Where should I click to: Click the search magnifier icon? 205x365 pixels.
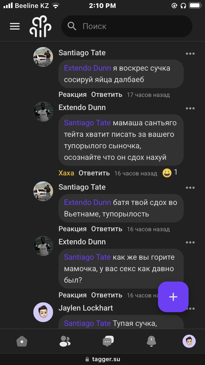point(72,26)
